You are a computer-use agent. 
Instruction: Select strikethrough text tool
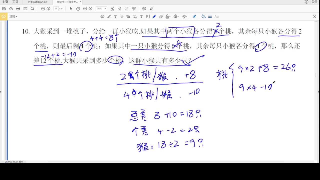(x=122, y=16)
